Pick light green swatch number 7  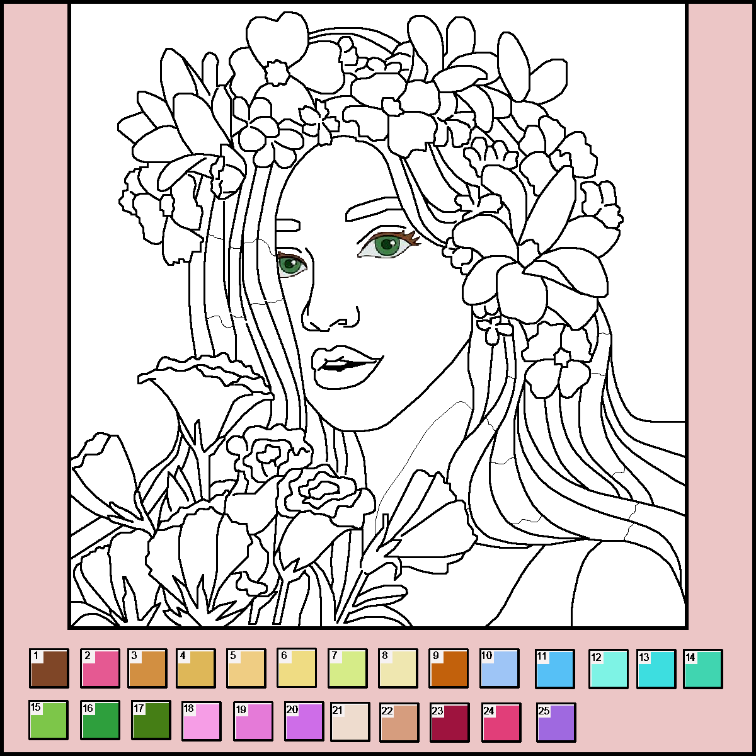coord(348,668)
